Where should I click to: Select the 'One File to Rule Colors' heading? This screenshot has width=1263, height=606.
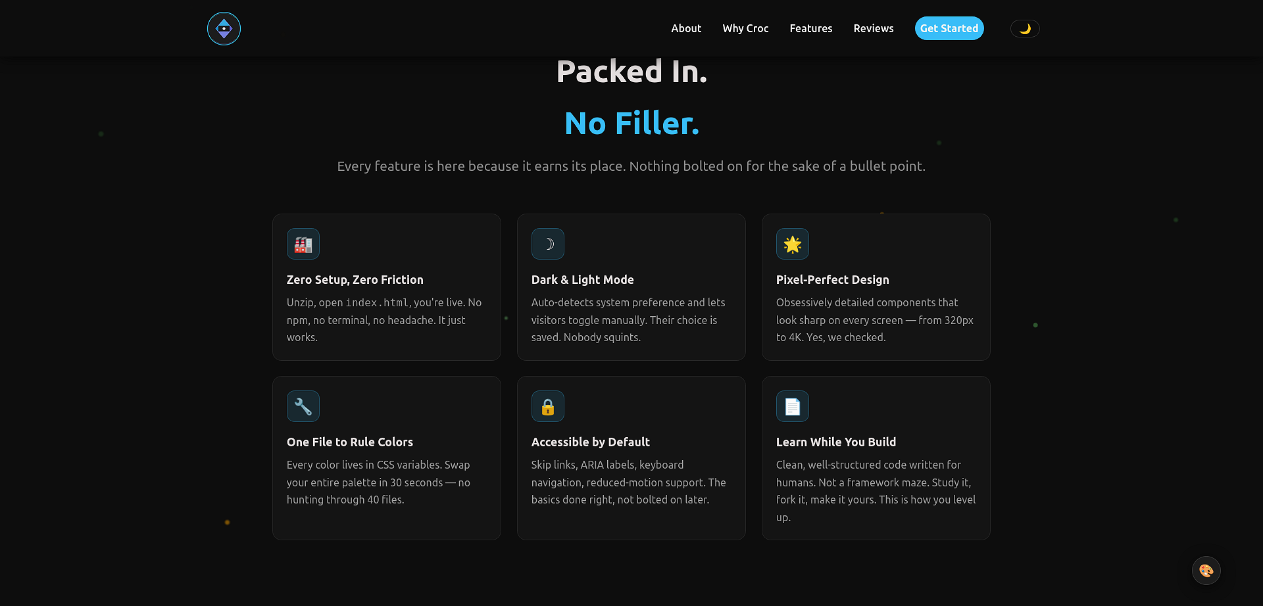click(x=350, y=442)
